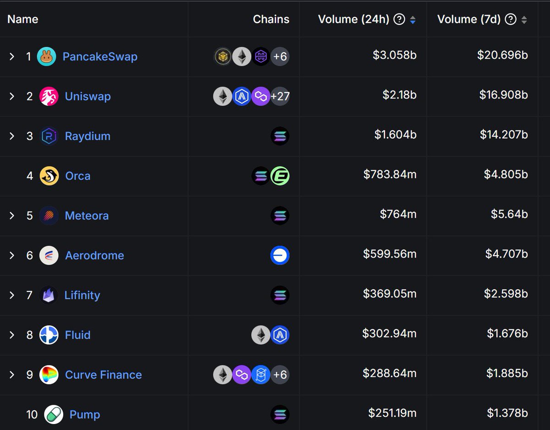Click the Name column header
This screenshot has width=550, height=430.
22,19
